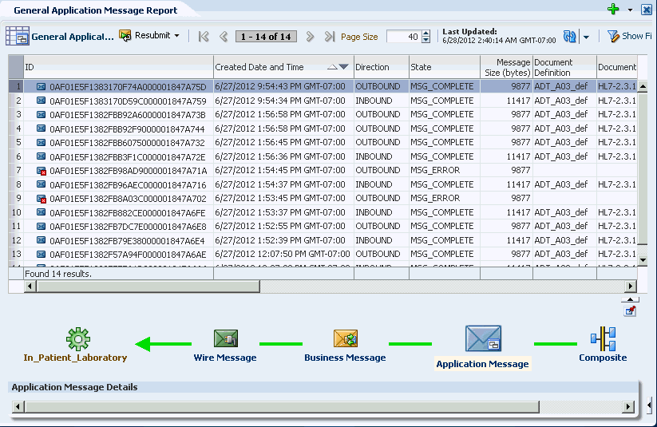Click the General Application Message Report tab
Screen dimensions: 657x427
click(x=96, y=10)
